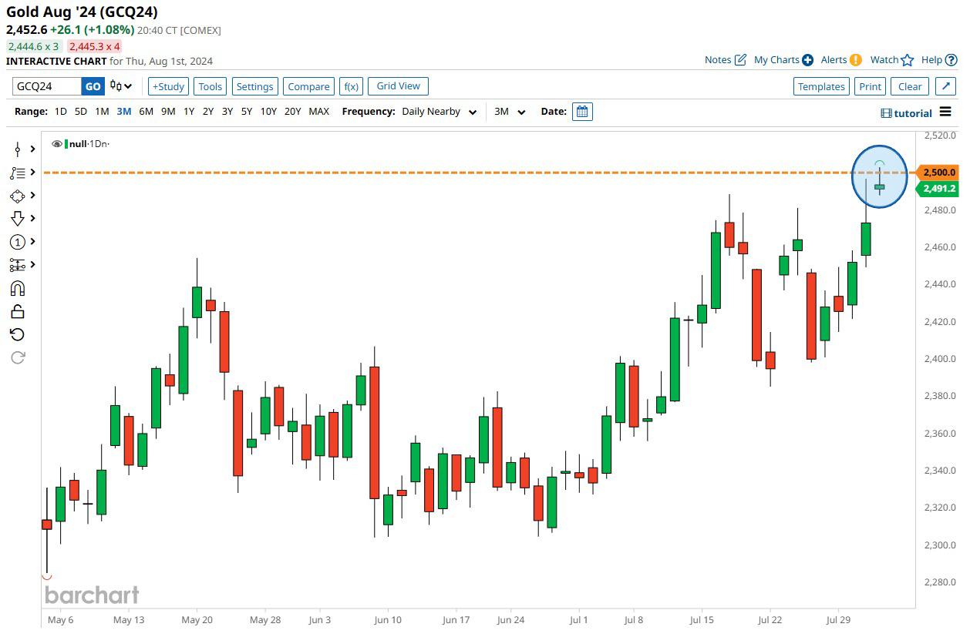Expand the arrow marker tool chevron

click(x=33, y=219)
